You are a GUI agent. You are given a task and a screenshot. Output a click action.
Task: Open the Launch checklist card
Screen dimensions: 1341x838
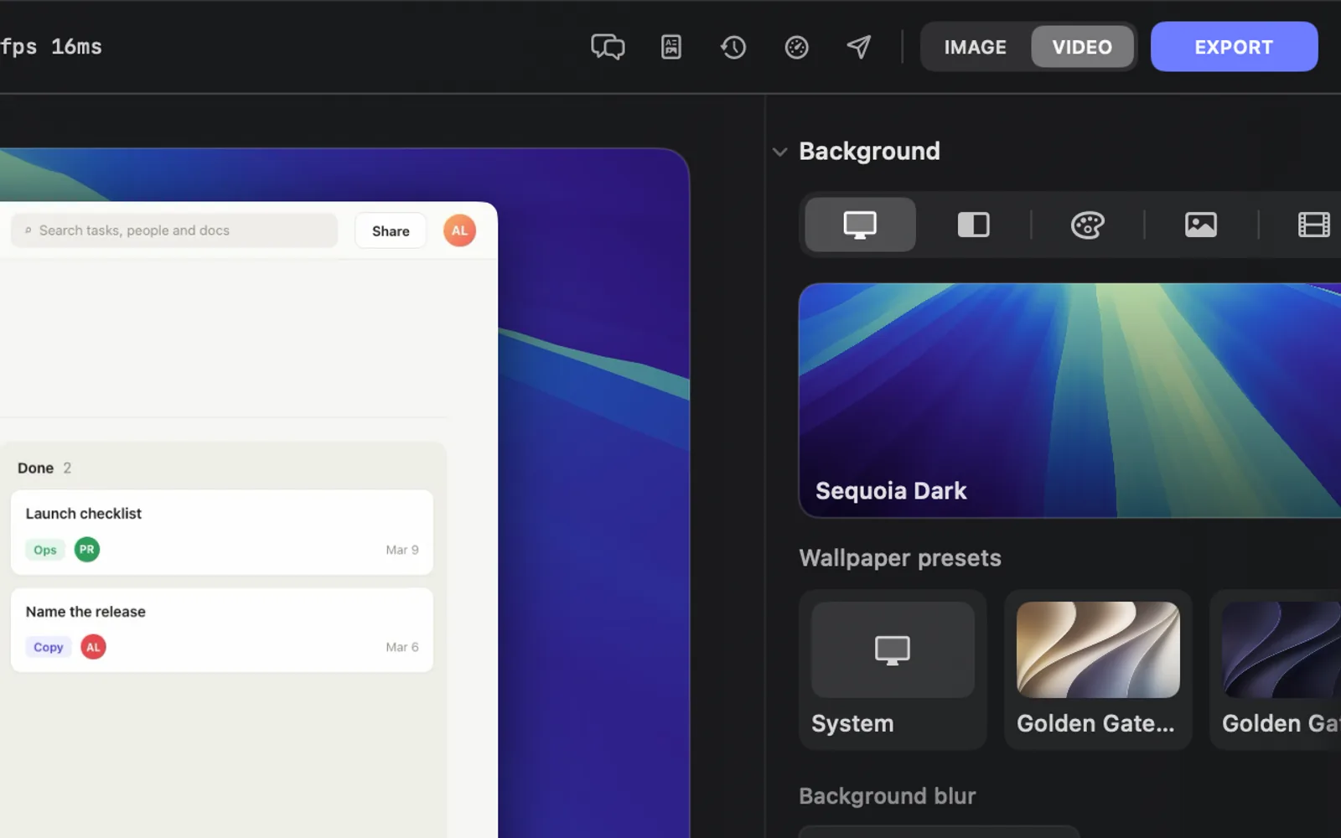point(222,532)
